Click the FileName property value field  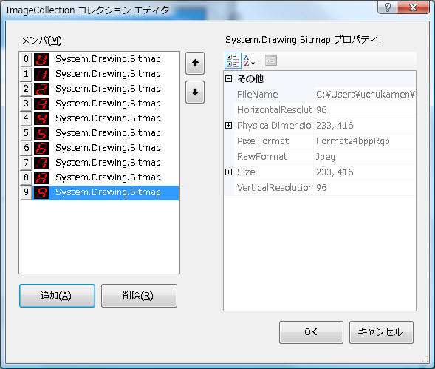(365, 95)
